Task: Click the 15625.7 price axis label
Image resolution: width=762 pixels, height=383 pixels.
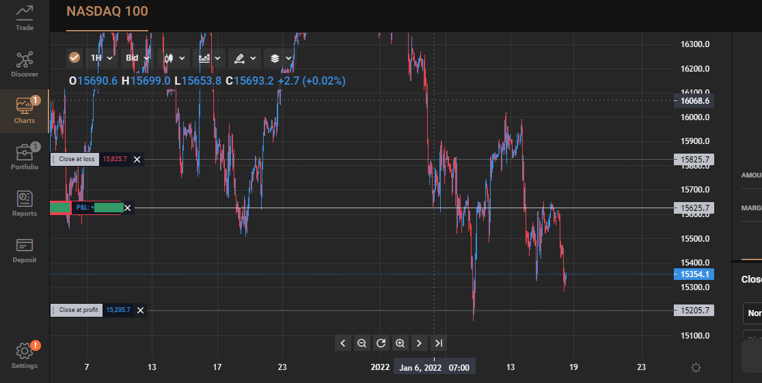Action: (x=694, y=208)
